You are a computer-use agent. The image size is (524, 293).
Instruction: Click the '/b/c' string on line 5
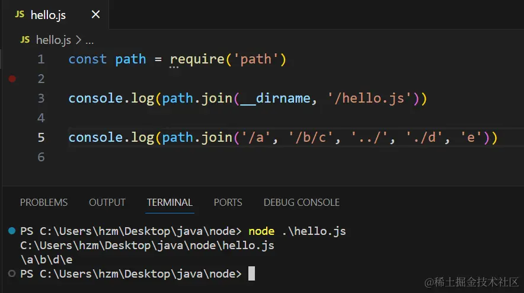coord(311,138)
